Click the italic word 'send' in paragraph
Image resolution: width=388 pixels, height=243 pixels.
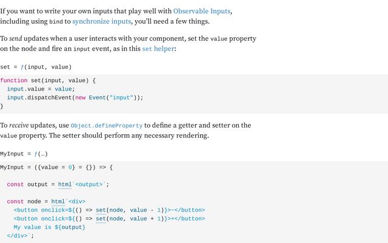pyautogui.click(x=16, y=39)
